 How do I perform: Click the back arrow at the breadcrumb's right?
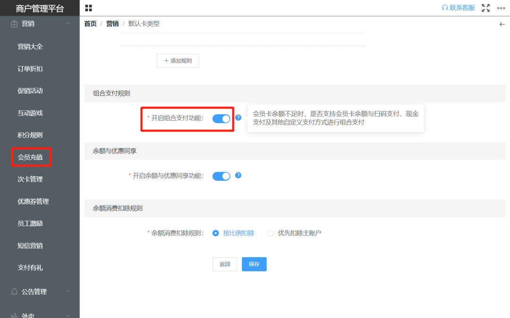[x=502, y=25]
